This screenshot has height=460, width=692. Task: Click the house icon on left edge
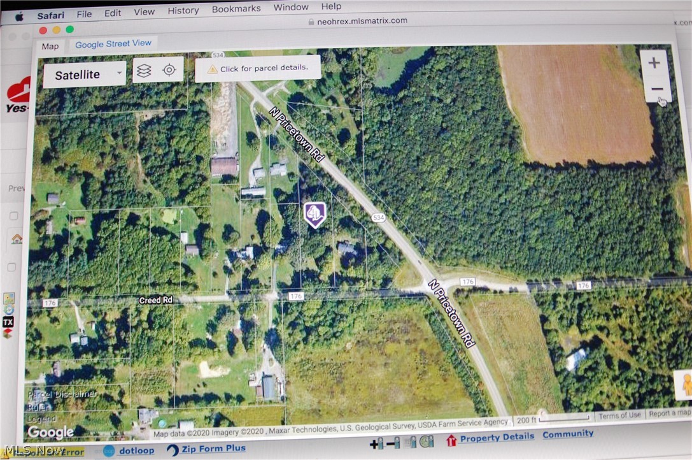17,239
